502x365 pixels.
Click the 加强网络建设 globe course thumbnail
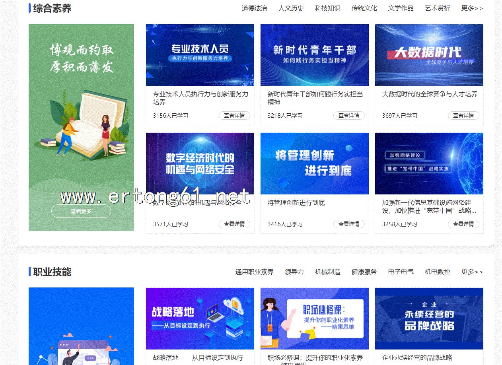pos(429,163)
